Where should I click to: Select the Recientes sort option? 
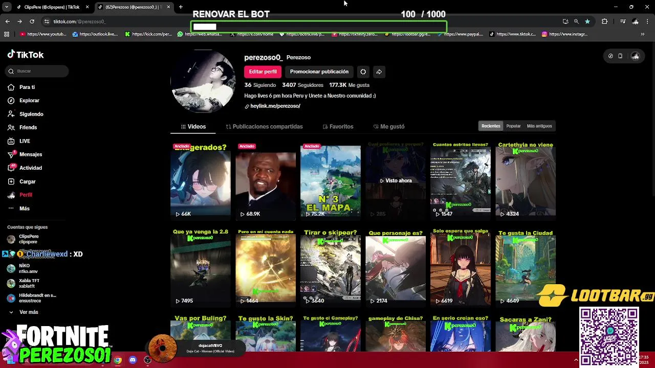point(491,126)
